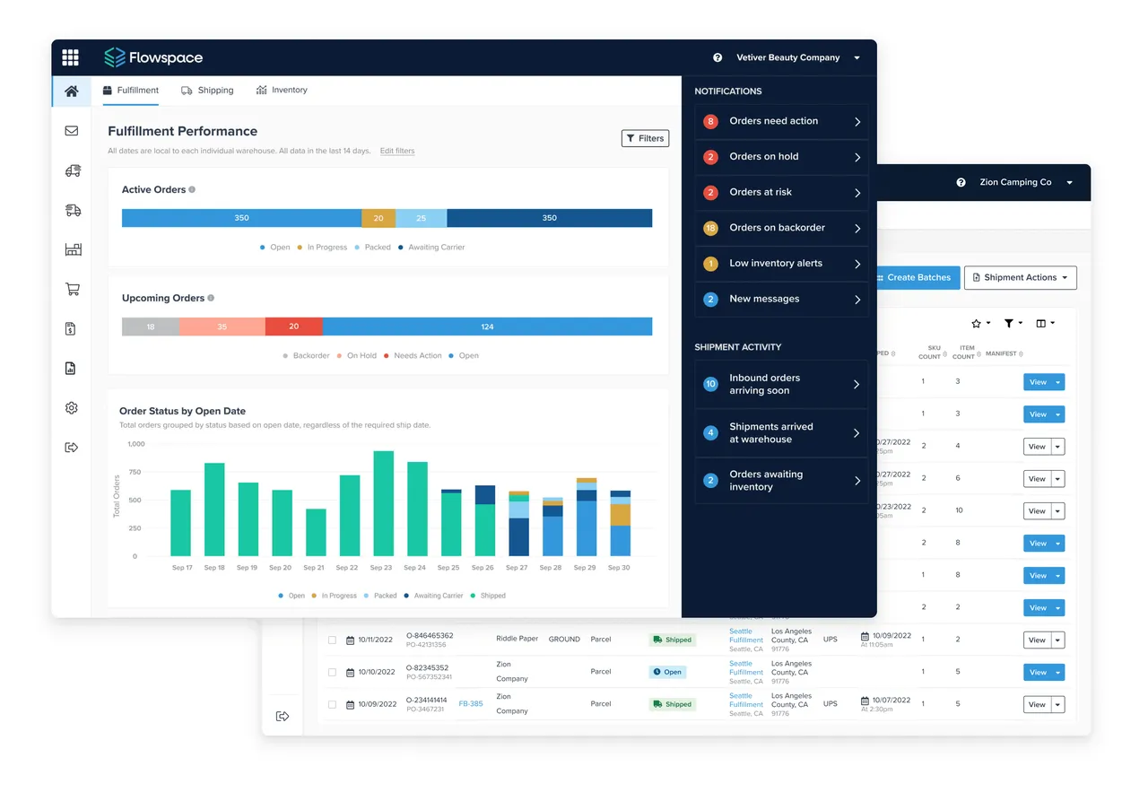
Task: Expand the Orders on hold notification
Action: [857, 157]
